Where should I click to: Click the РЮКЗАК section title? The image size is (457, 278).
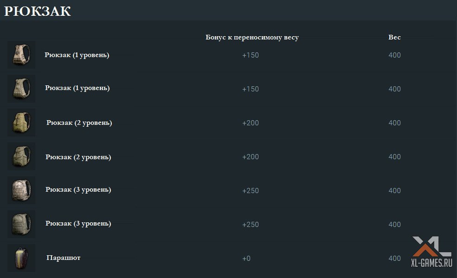pyautogui.click(x=38, y=11)
